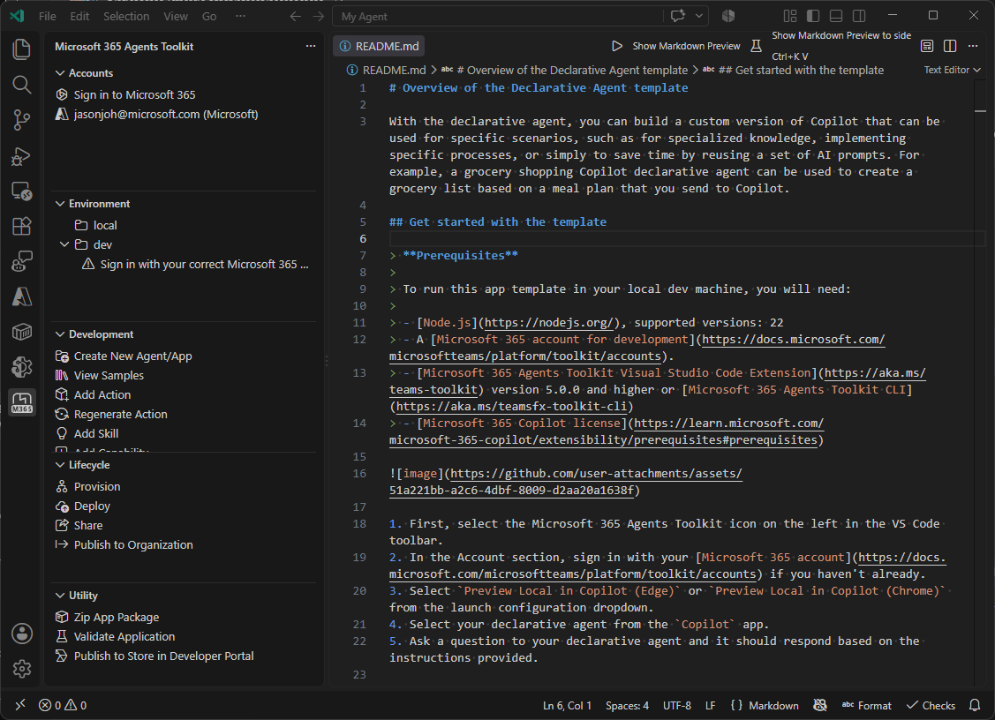The height and width of the screenshot is (720, 995).
Task: Open the Go menu
Action: tap(209, 17)
